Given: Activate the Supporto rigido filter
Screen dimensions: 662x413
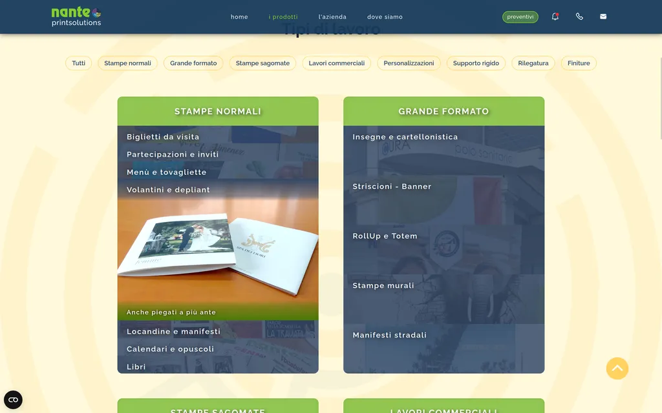Looking at the screenshot, I should [x=476, y=63].
